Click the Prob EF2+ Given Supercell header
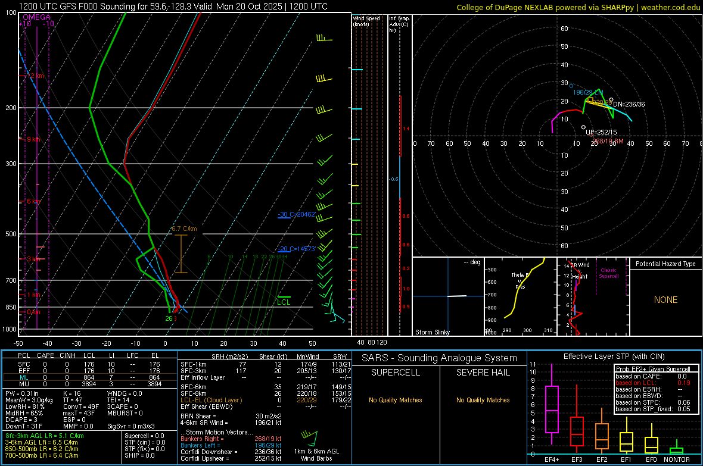This screenshot has width=703, height=466. (x=653, y=369)
